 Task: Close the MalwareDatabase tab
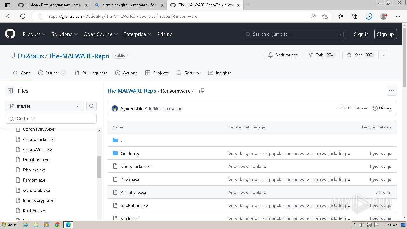(86, 5)
